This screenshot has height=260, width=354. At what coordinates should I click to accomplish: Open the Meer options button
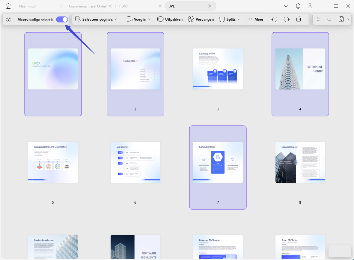pos(255,19)
